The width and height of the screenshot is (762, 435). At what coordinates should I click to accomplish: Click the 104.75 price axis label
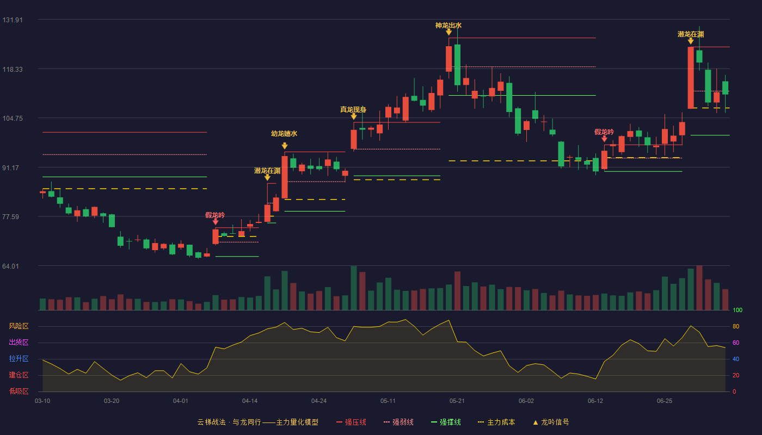tap(13, 119)
